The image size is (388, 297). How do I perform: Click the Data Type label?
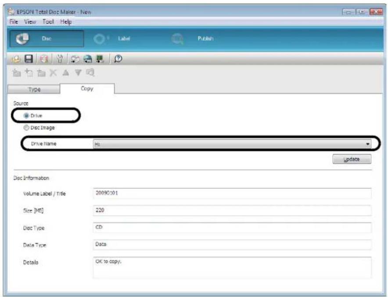35,245
